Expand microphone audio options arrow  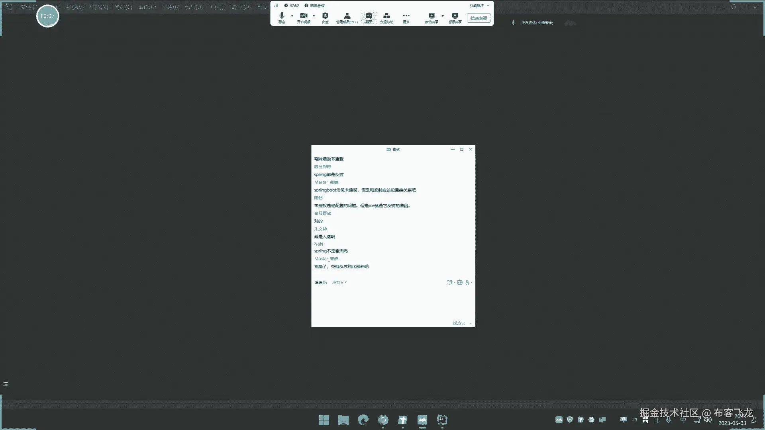pos(292,16)
